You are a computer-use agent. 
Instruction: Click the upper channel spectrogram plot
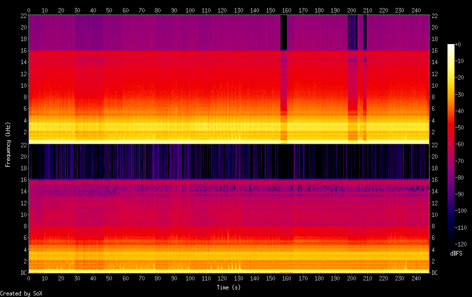tap(229, 79)
